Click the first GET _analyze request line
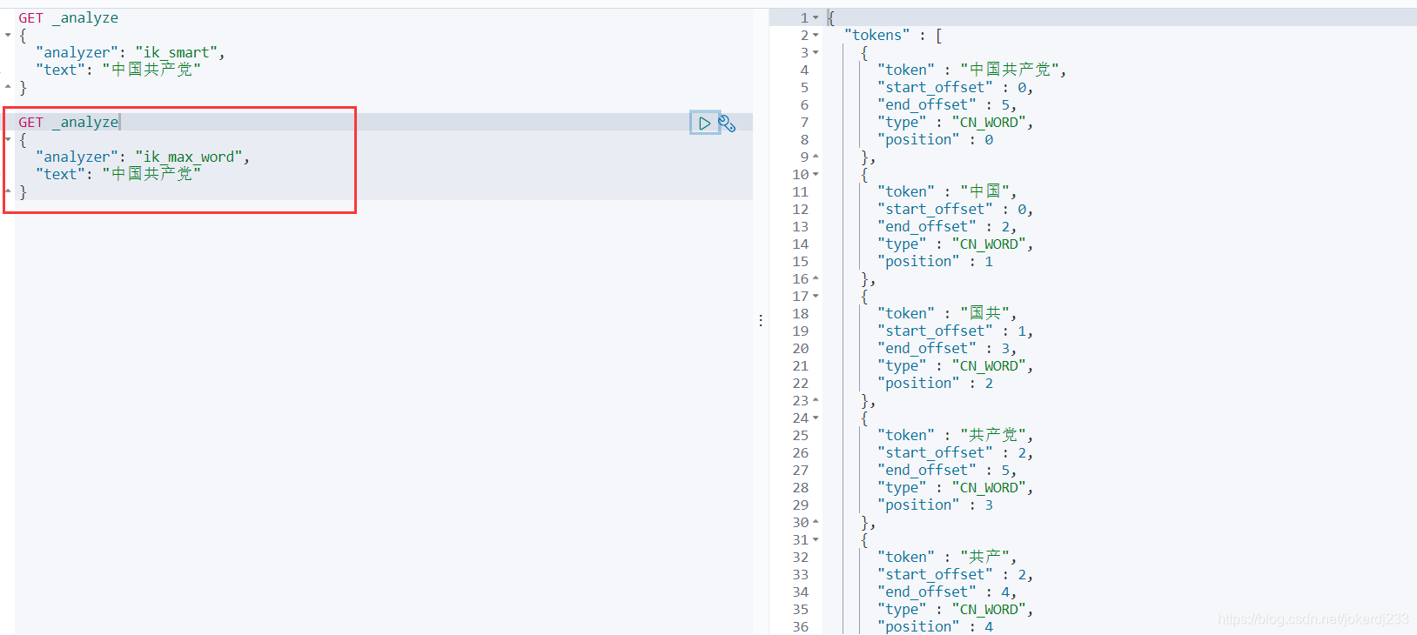Screen dimensions: 1417x635 click(x=68, y=18)
